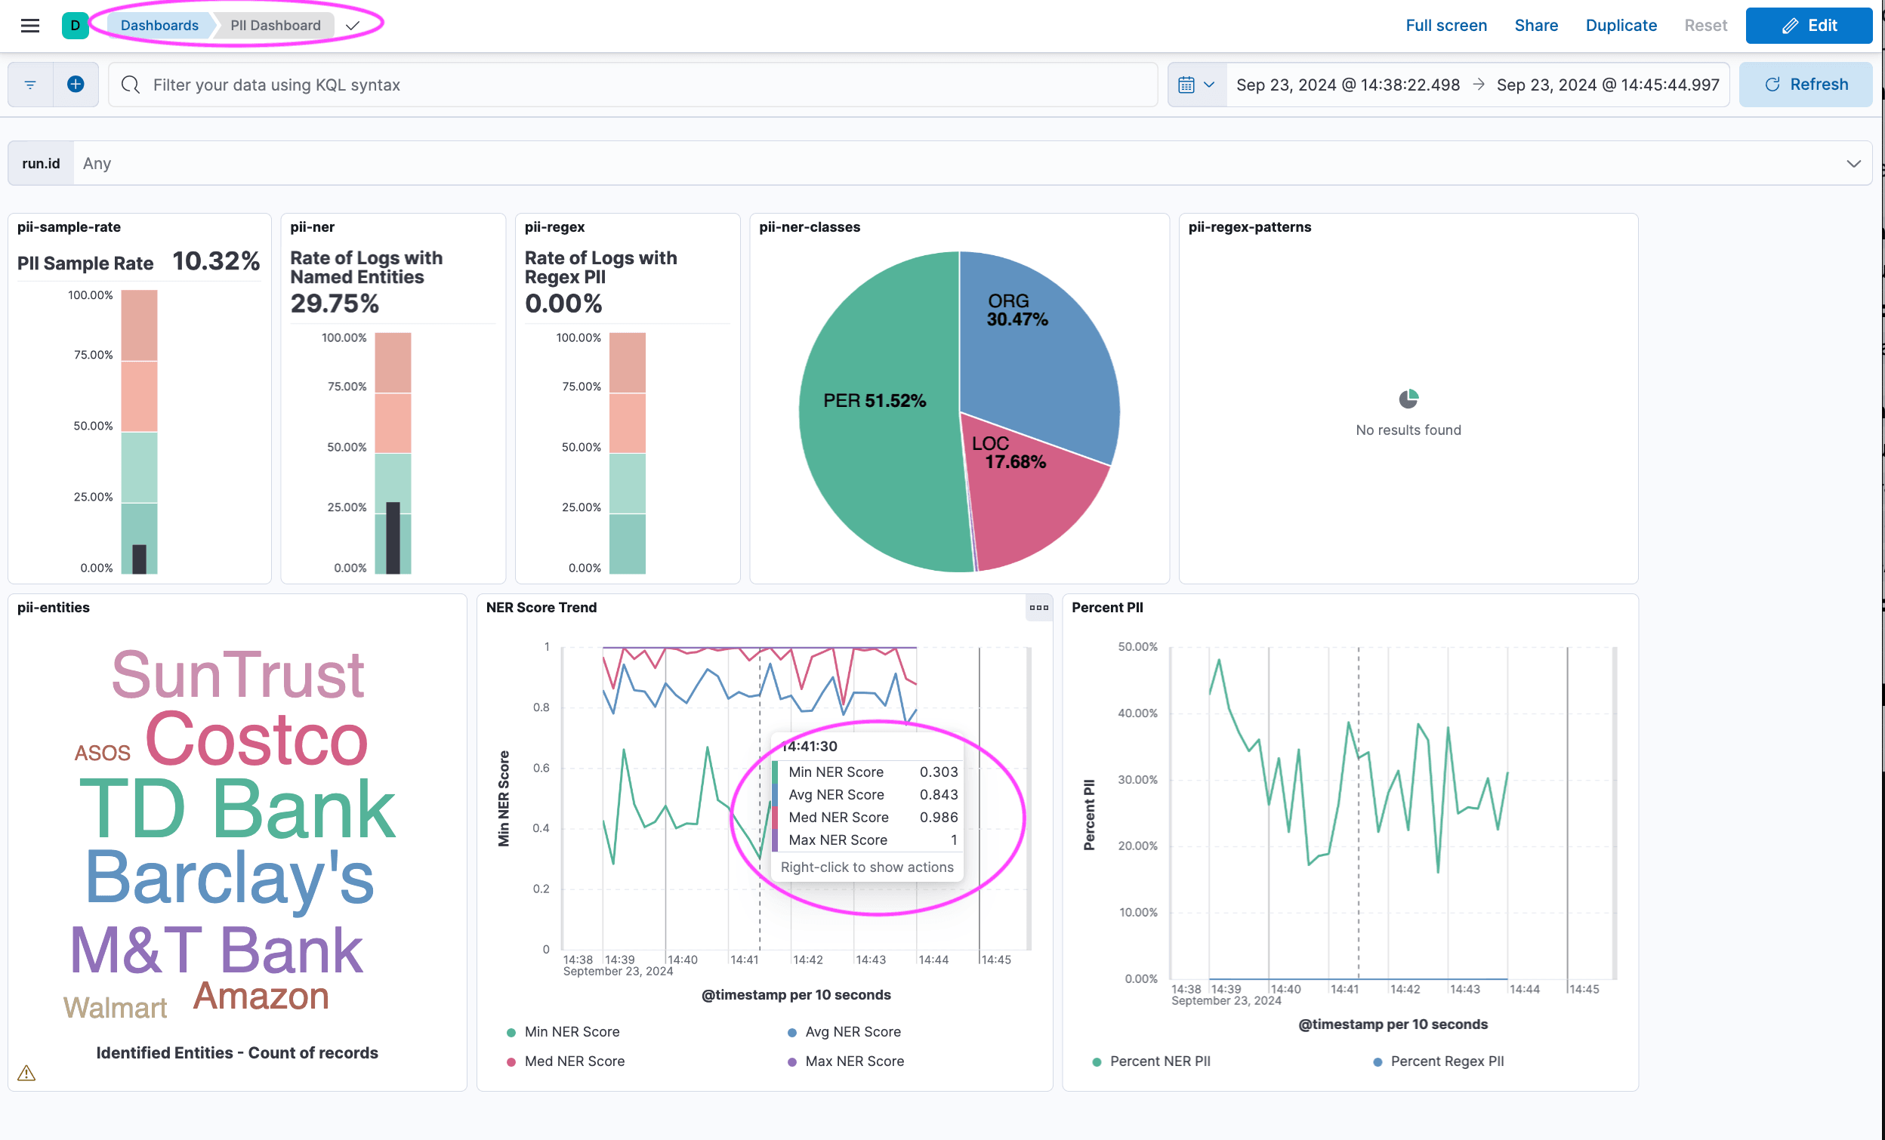1885x1140 pixels.
Task: Navigate to the Dashboards breadcrumb
Action: tap(159, 25)
